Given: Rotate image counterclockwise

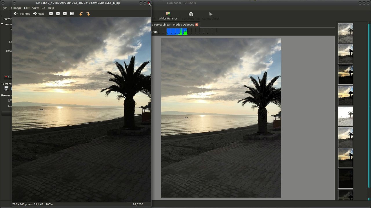Looking at the screenshot, I should click(81, 14).
